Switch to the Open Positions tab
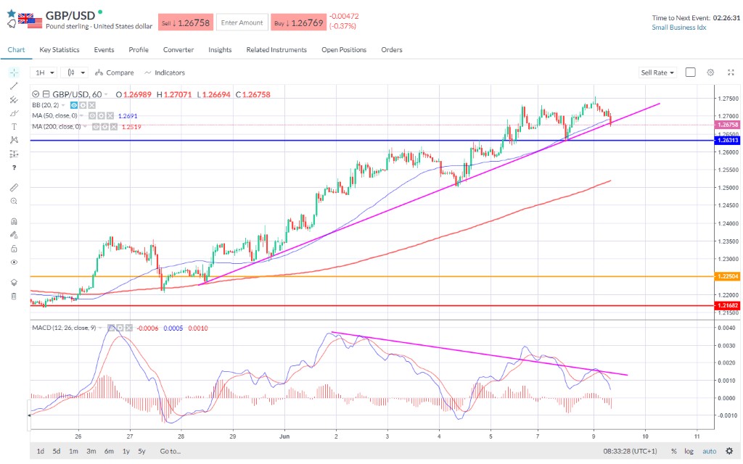Screen dimensions: 743x464 [344, 50]
